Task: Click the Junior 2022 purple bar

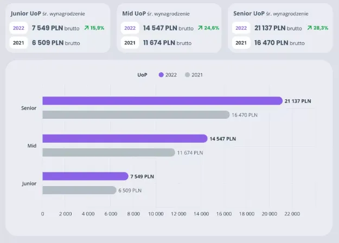Action: click(x=85, y=176)
